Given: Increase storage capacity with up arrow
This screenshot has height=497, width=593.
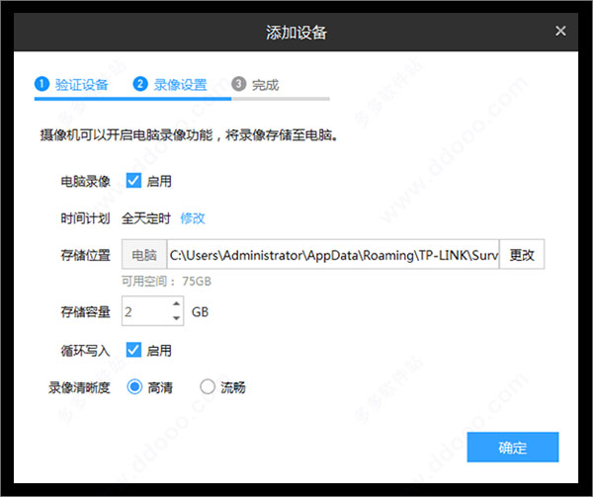Looking at the screenshot, I should tap(176, 304).
